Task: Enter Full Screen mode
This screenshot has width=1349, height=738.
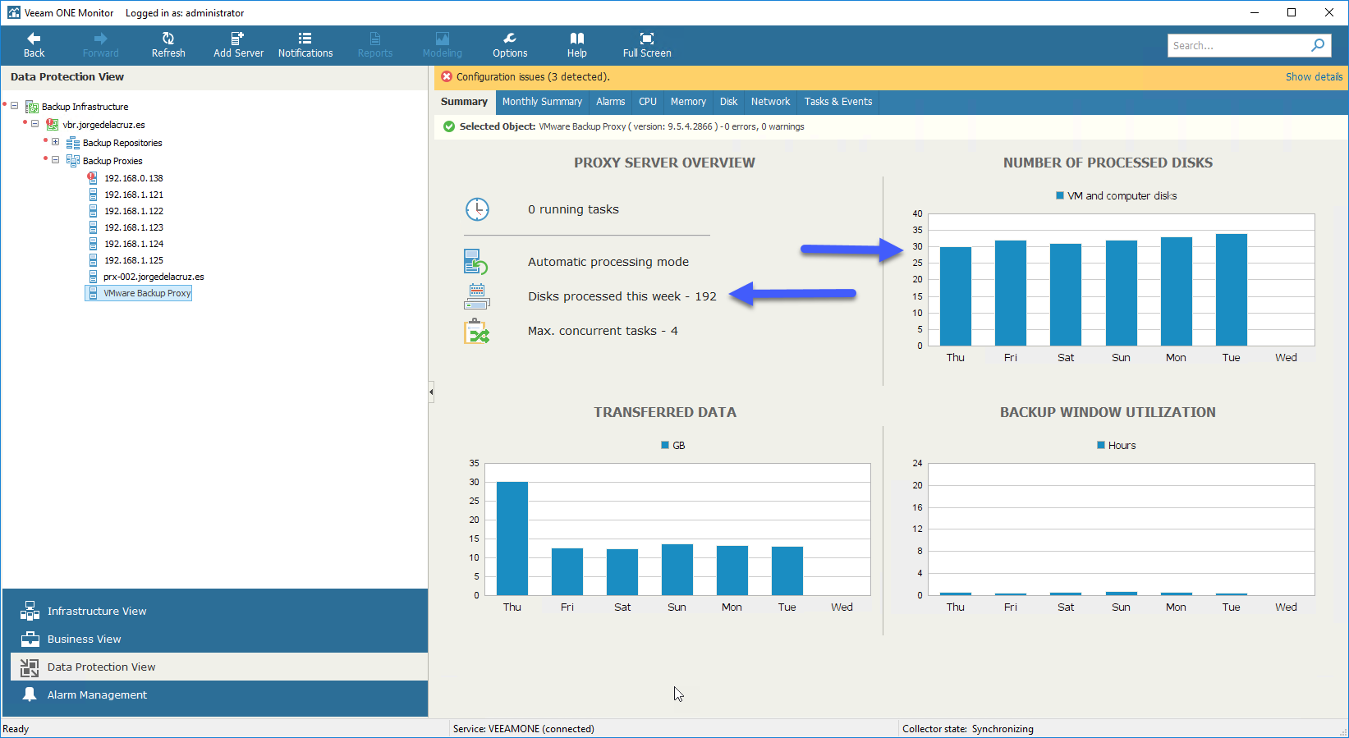Action: coord(647,39)
